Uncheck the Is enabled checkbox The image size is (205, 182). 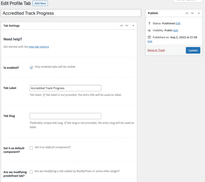click(31, 68)
